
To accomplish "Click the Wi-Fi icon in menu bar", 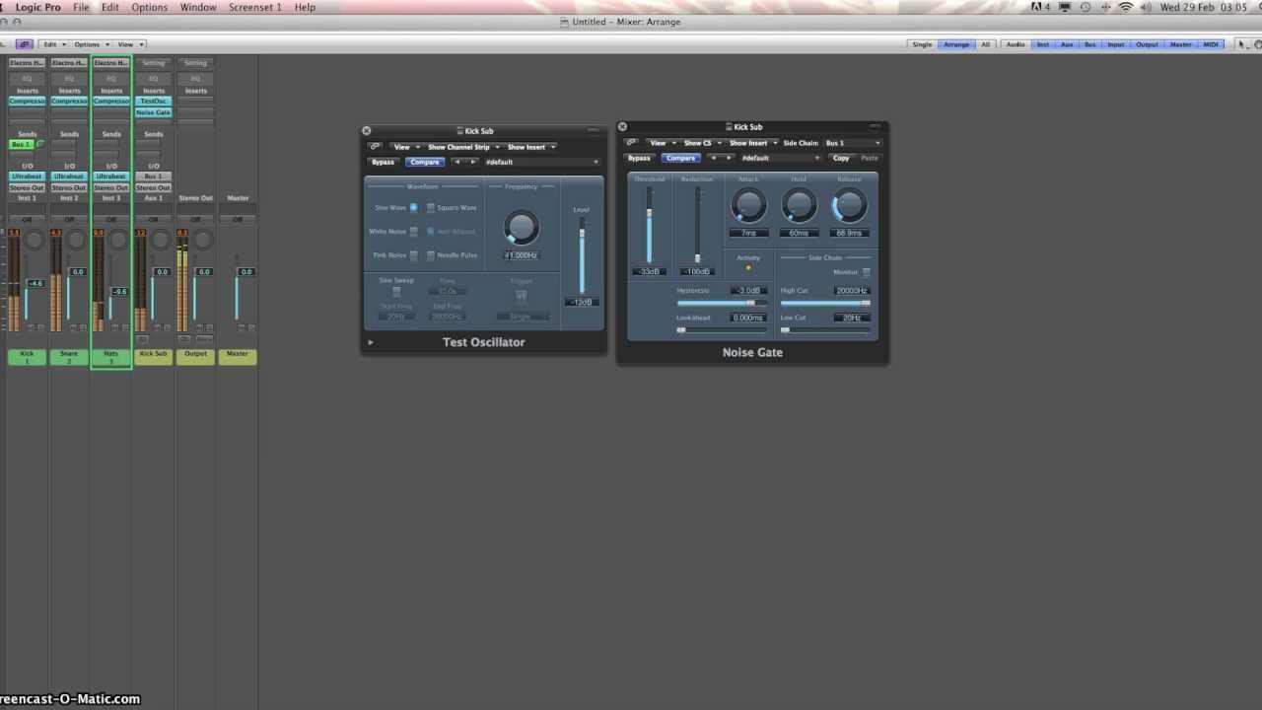I will [x=1126, y=7].
